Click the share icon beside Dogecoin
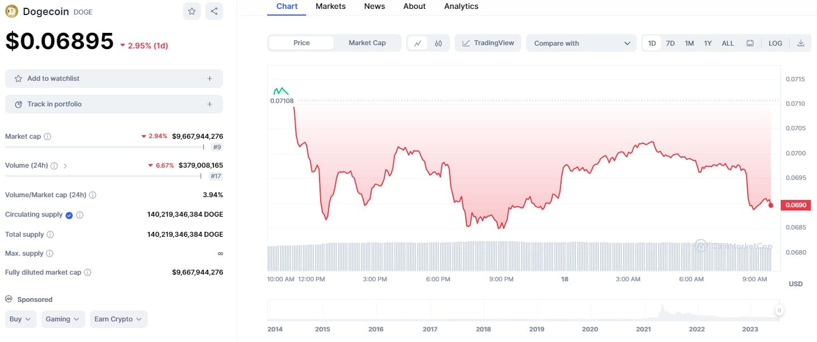This screenshot has width=817, height=342. [214, 11]
